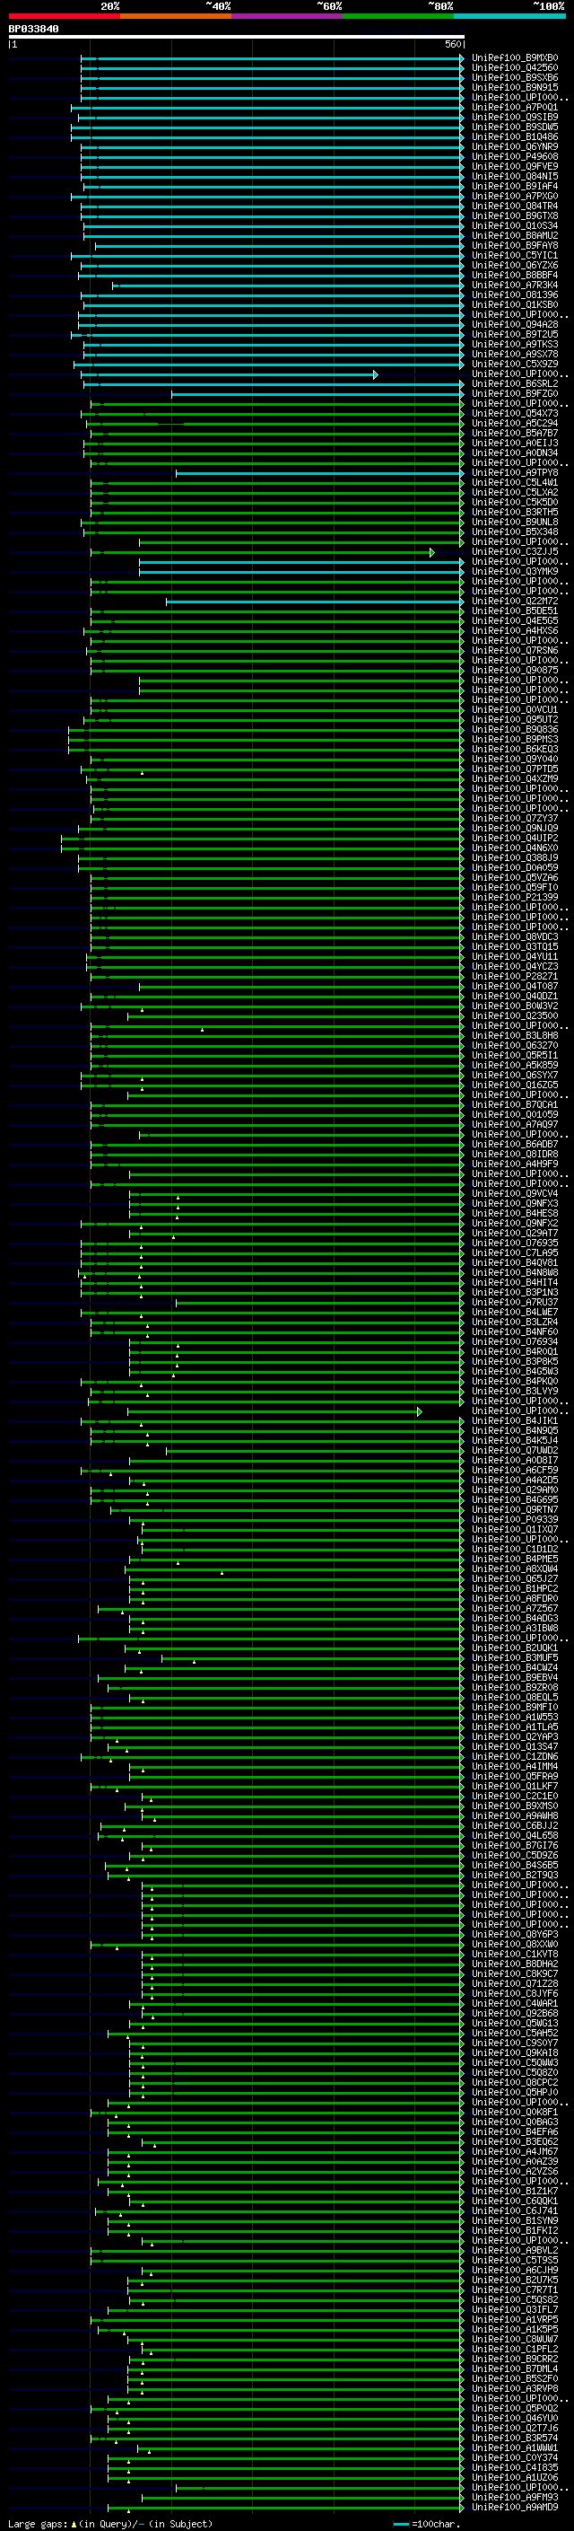Open hit UniRef100_B9N915
Screen dimensions: 574x2531
(515, 87)
